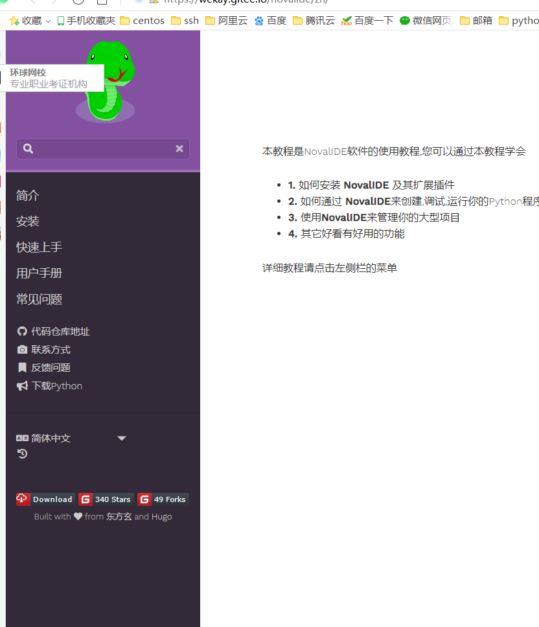Open the python bookmark folder

click(x=519, y=20)
